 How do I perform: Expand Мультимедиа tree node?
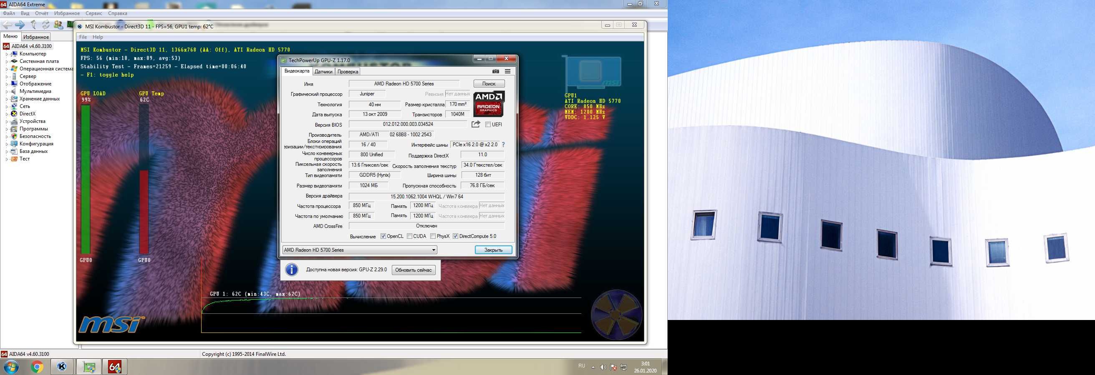(7, 92)
